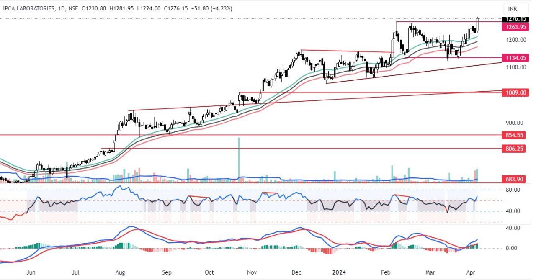Select the 854.55 support level label
Screen dimensions: 536x280
(x=513, y=135)
